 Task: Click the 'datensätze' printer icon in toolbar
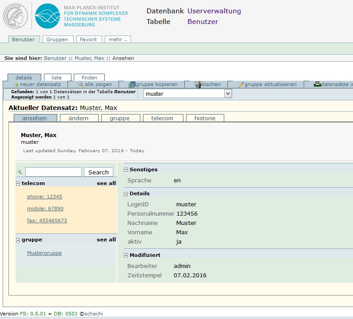317,84
